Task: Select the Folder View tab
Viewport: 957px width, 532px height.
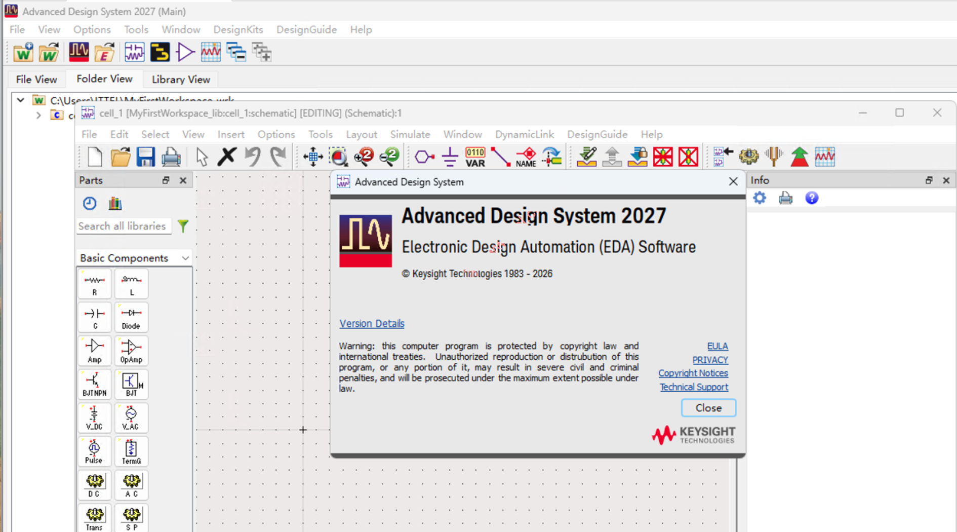Action: click(x=104, y=79)
